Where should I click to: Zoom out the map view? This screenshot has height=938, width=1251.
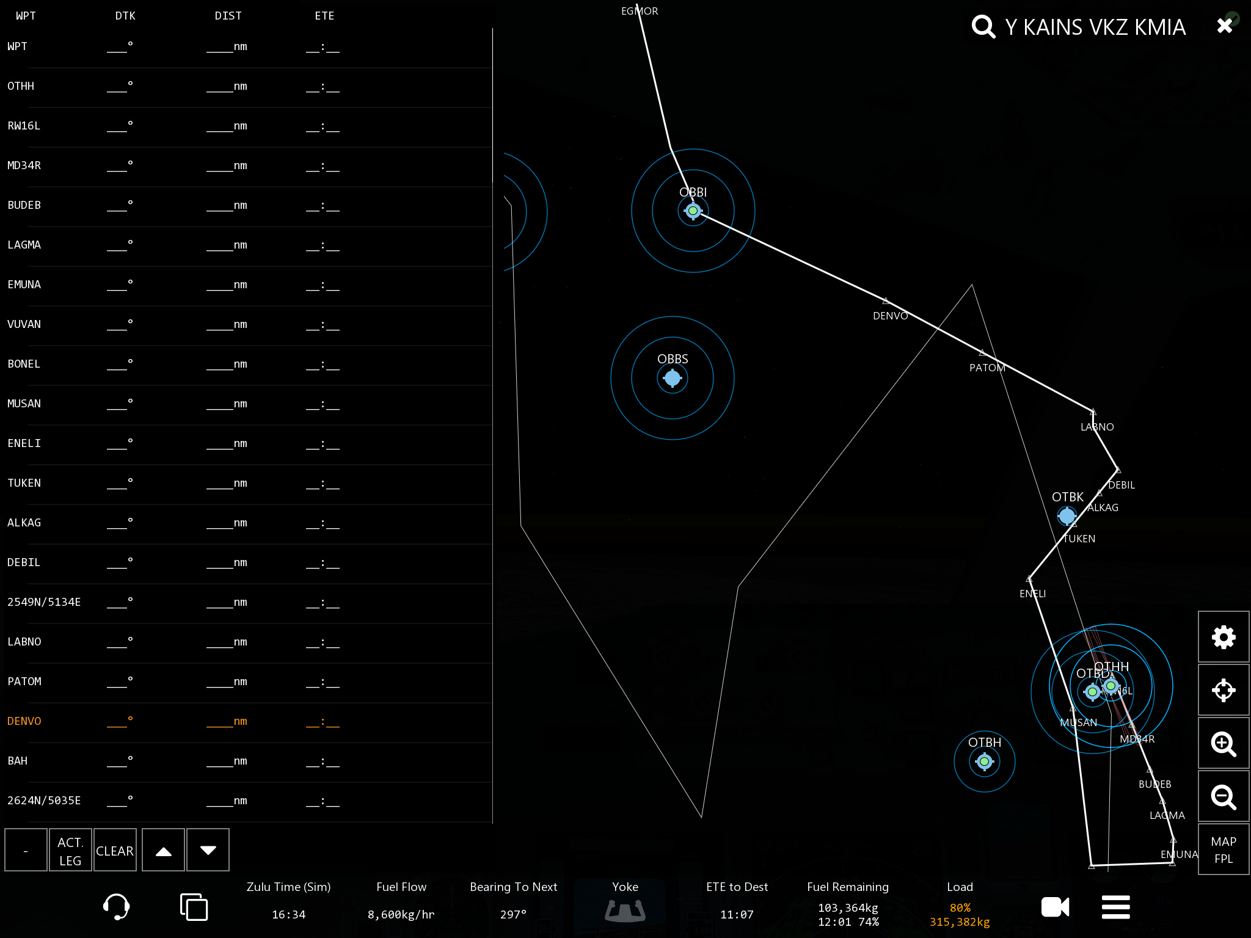1223,796
